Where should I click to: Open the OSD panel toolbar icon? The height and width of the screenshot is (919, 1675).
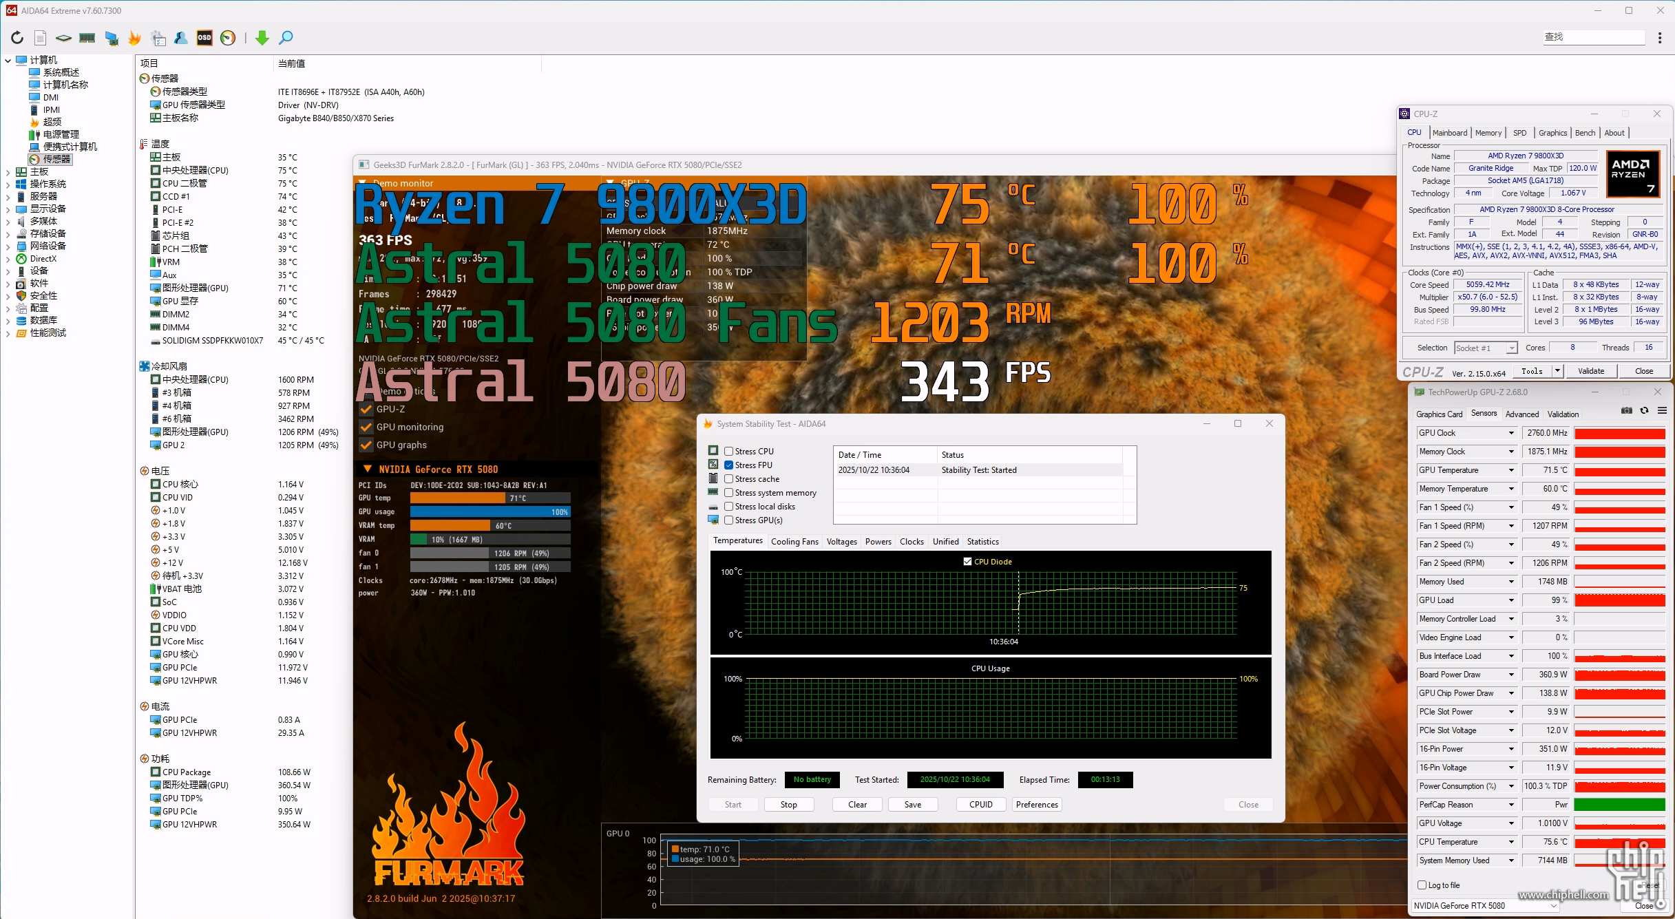tap(204, 38)
